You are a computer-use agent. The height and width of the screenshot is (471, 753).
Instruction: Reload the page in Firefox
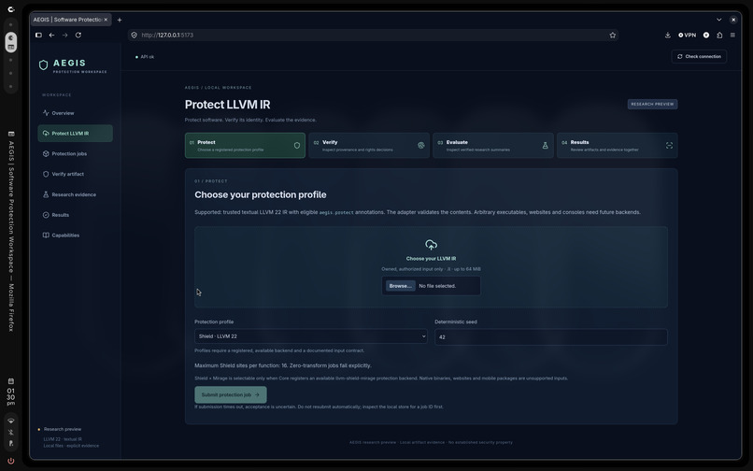click(x=78, y=36)
